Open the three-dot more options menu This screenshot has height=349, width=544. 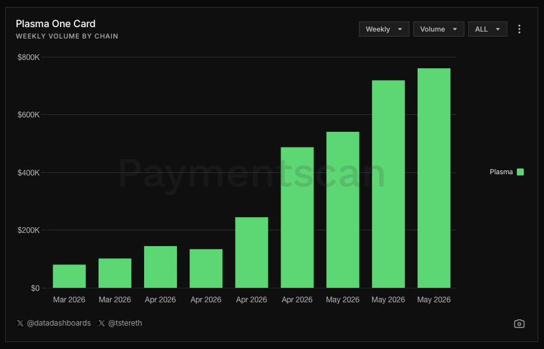(x=519, y=29)
